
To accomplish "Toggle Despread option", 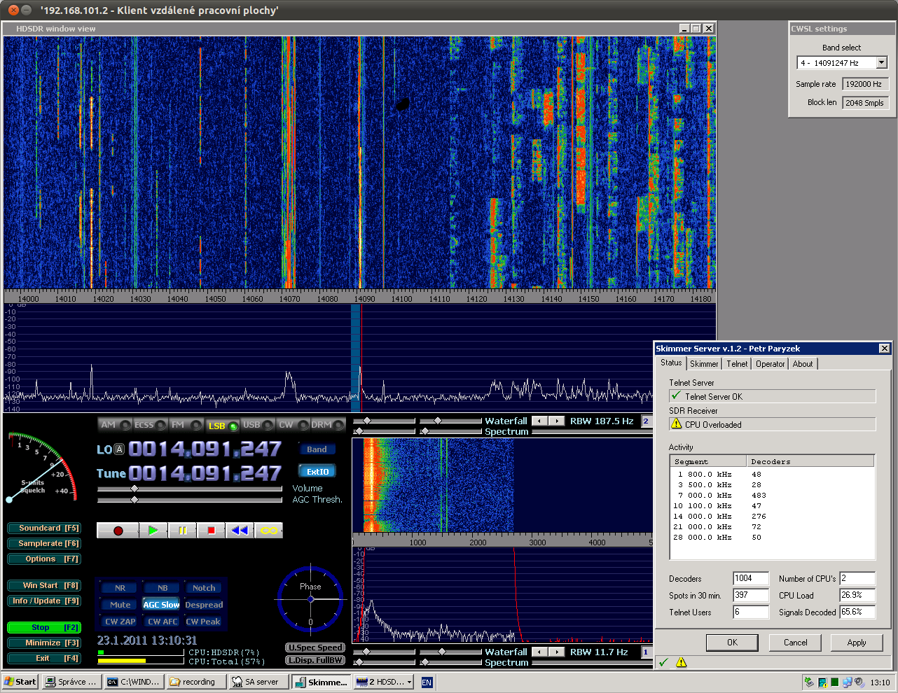I will (204, 605).
